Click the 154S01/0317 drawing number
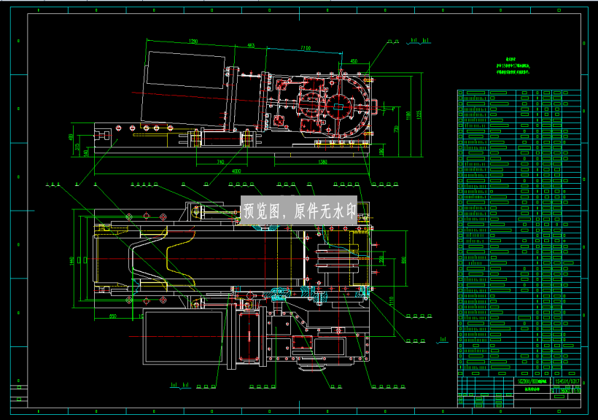 pyautogui.click(x=567, y=381)
